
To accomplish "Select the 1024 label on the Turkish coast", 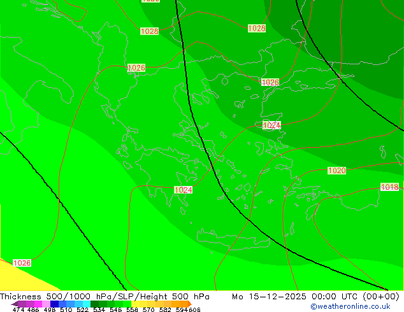I will [271, 125].
